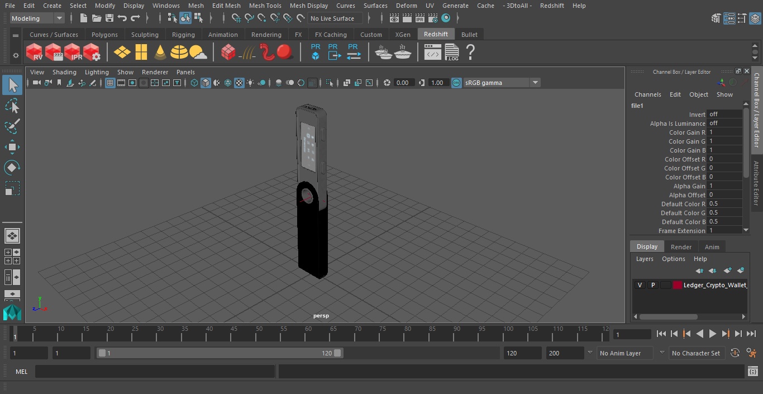Open the No Character Set dropdown
Screen dimensions: 763x394
[697, 353]
